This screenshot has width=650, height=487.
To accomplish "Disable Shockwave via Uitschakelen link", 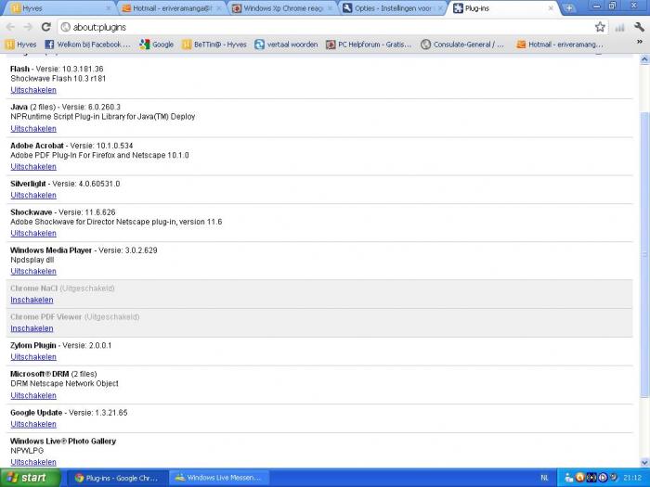I will click(x=33, y=233).
